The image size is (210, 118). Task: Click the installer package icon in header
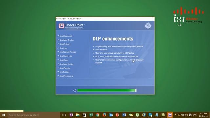point(148,26)
